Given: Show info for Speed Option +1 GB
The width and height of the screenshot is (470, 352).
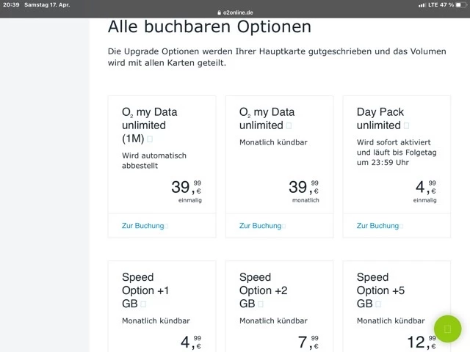Looking at the screenshot, I should coord(142,304).
